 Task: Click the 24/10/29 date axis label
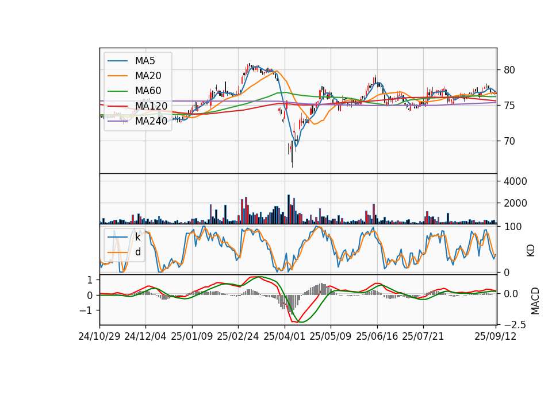click(x=99, y=336)
